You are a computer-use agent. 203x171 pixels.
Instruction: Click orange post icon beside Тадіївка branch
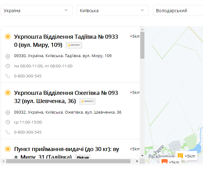(x=8, y=37)
